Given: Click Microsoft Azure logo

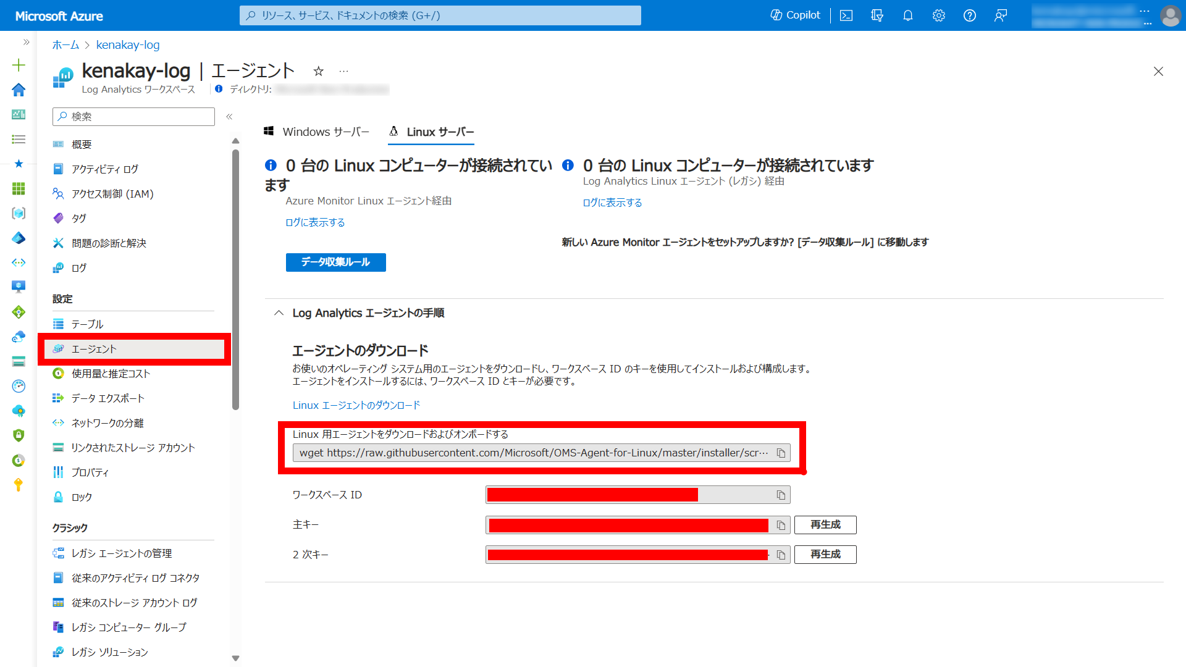Looking at the screenshot, I should (59, 16).
